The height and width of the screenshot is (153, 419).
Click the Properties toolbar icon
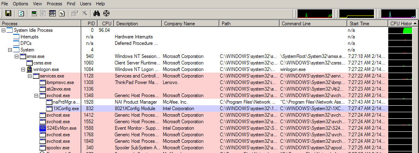click(x=75, y=13)
